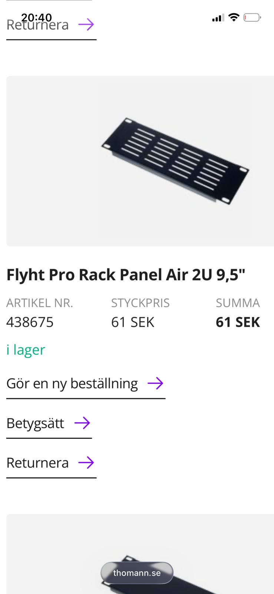The image size is (274, 594).
Task: Open the Betygsätt rating link
Action: 36,423
